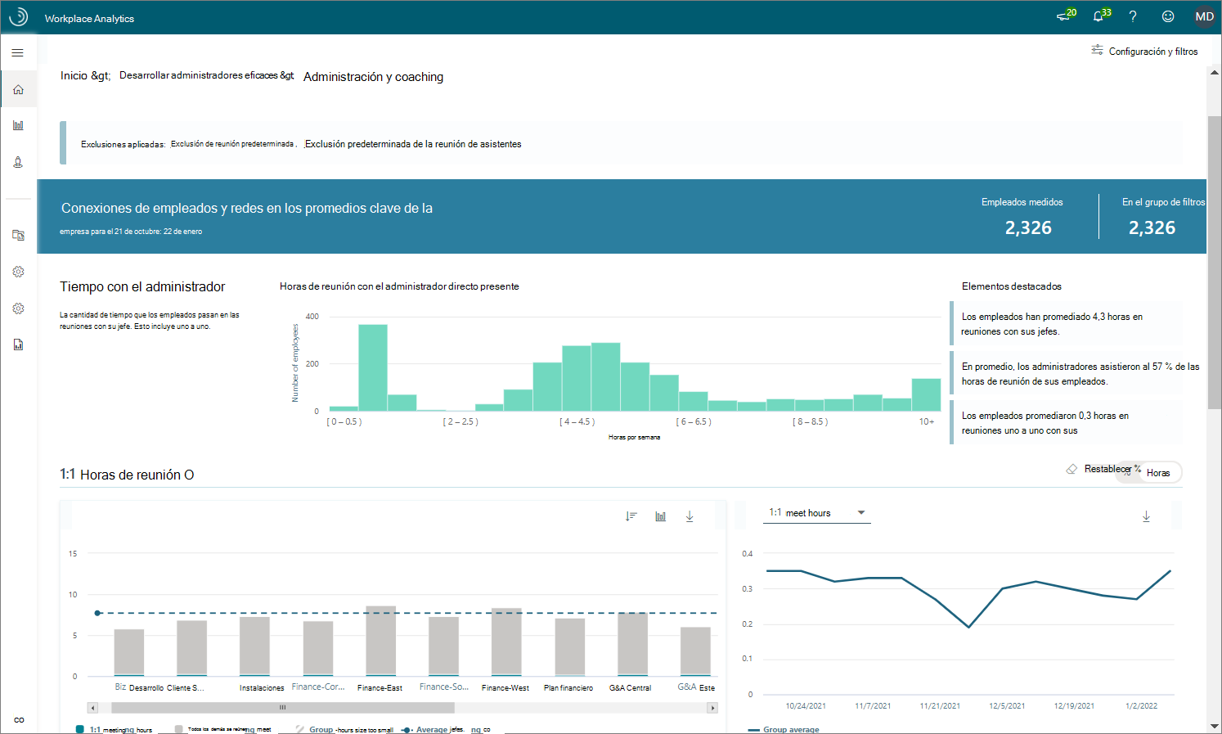The height and width of the screenshot is (734, 1222).
Task: Toggle the 1:1 meeting hours legend entry
Action: pyautogui.click(x=114, y=729)
